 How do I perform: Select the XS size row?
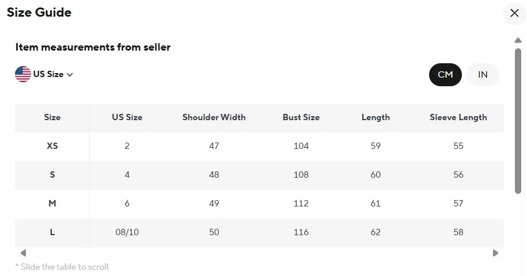click(52, 146)
